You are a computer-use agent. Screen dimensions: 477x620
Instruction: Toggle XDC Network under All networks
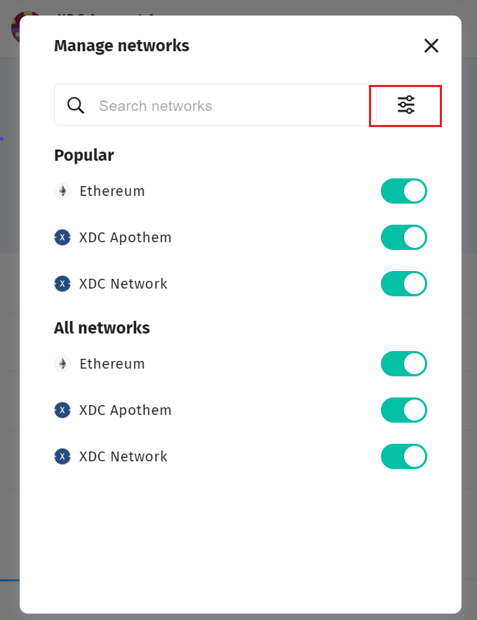click(403, 456)
